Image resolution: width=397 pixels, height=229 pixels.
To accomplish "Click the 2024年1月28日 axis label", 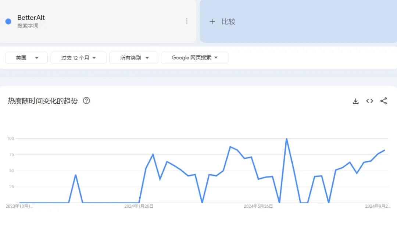I will [139, 206].
